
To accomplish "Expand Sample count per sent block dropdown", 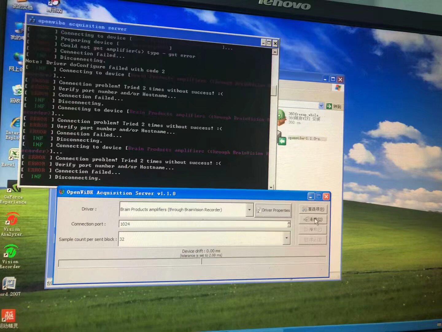I will pos(286,238).
